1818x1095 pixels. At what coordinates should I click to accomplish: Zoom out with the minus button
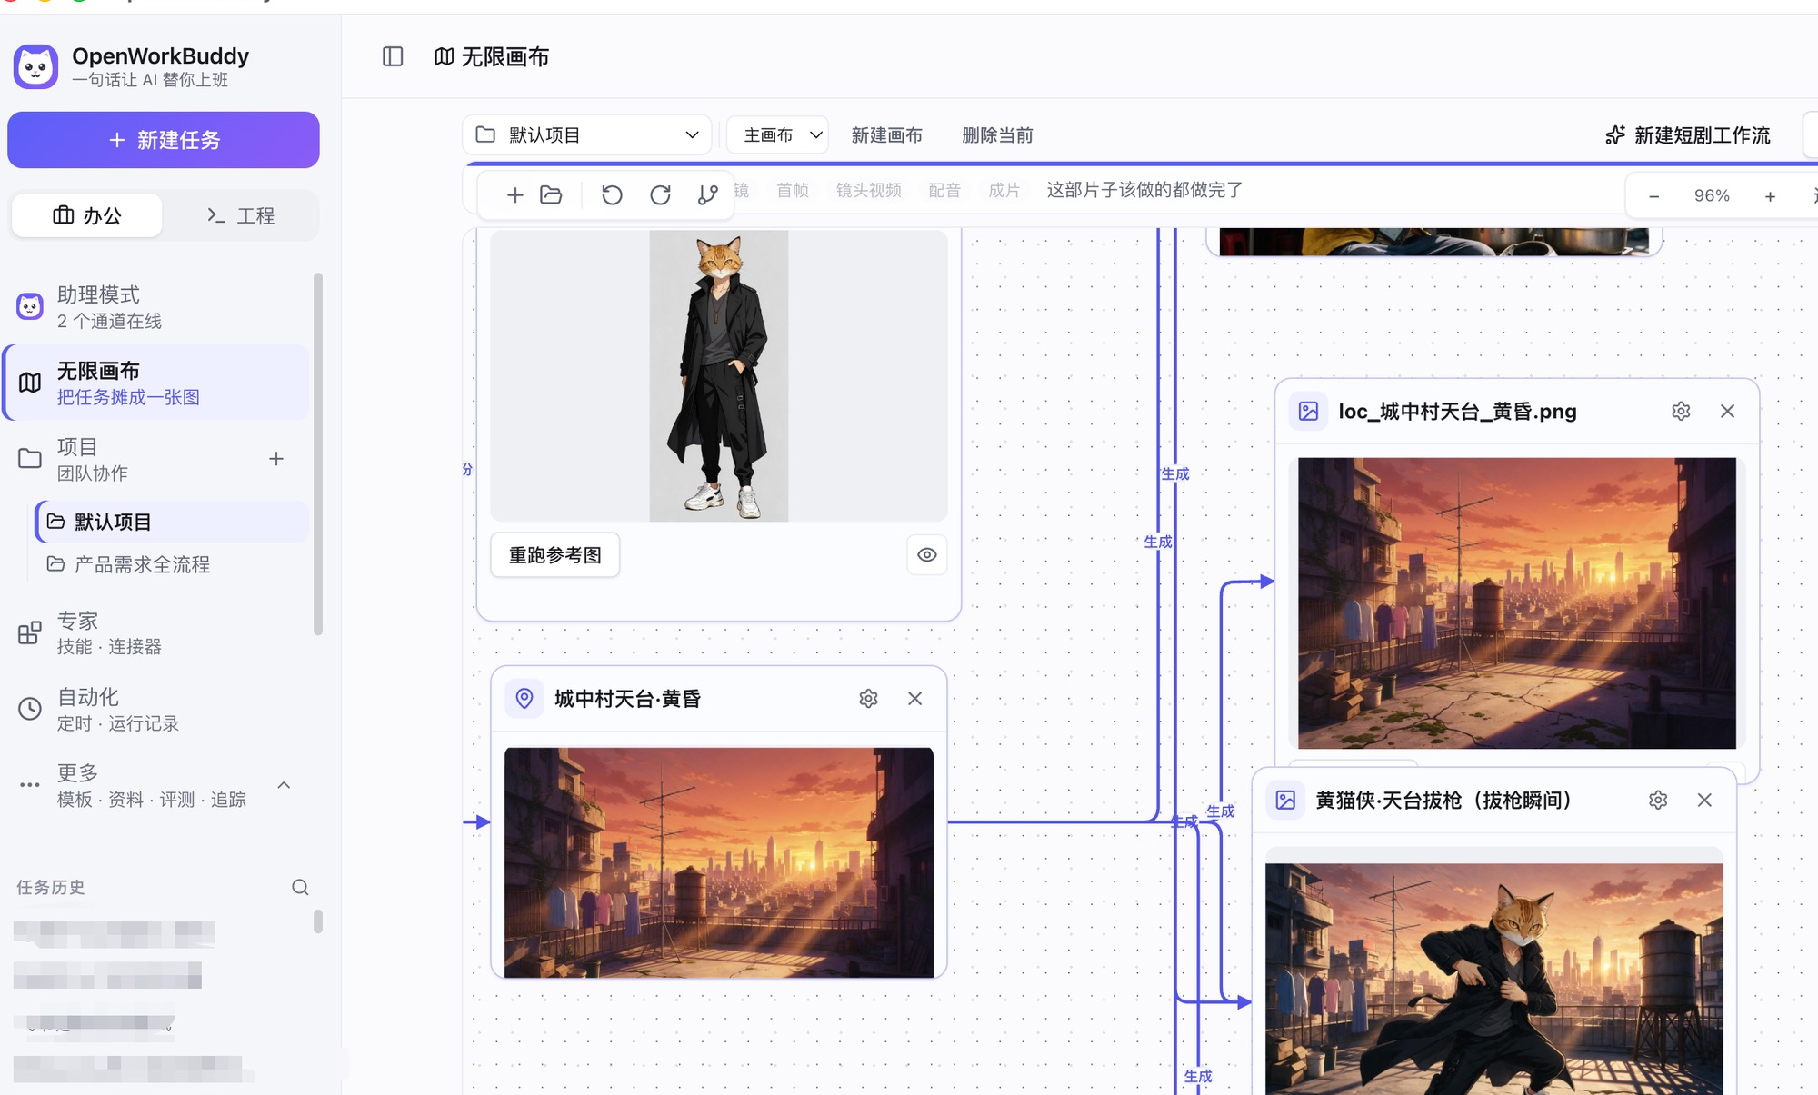tap(1653, 196)
